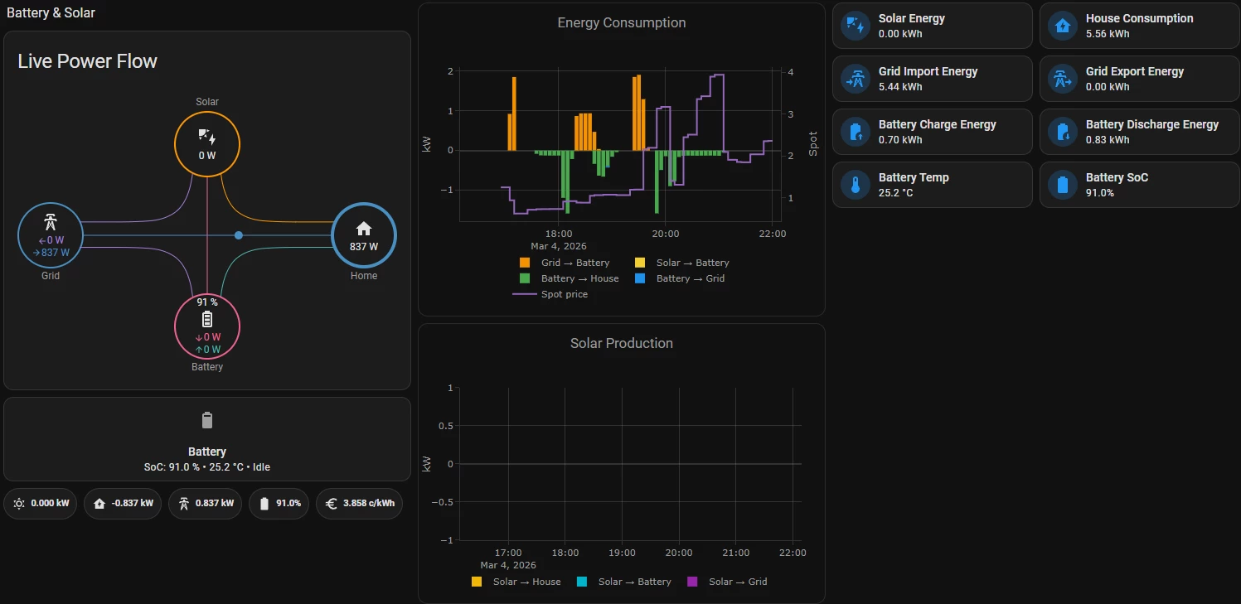Click green Battery → House color swatch

525,278
